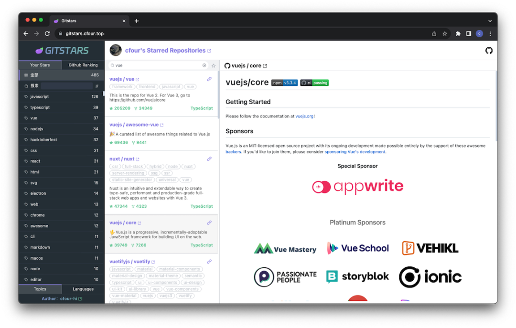
Task: Filter by the hacktoberfest tag
Action: (62, 139)
